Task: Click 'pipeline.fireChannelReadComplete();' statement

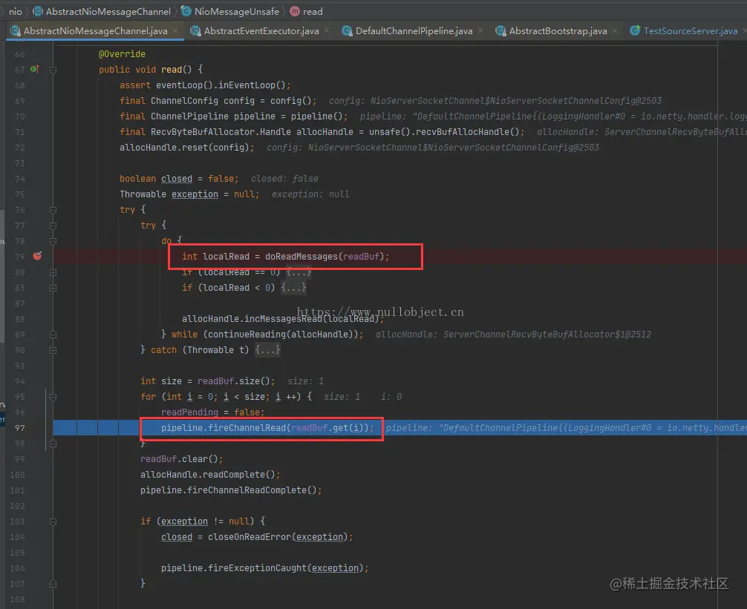Action: tap(231, 490)
